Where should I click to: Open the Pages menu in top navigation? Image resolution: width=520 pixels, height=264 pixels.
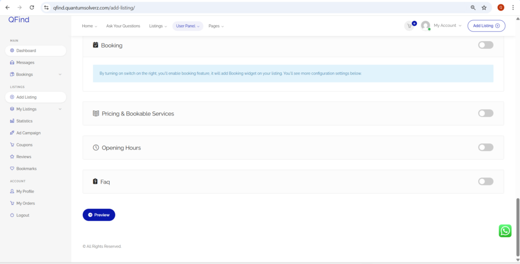pyautogui.click(x=216, y=26)
